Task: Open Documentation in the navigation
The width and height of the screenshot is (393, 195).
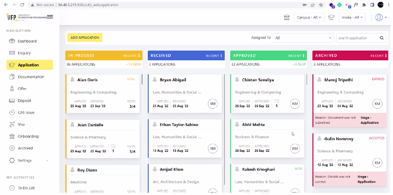Action: [x=30, y=77]
